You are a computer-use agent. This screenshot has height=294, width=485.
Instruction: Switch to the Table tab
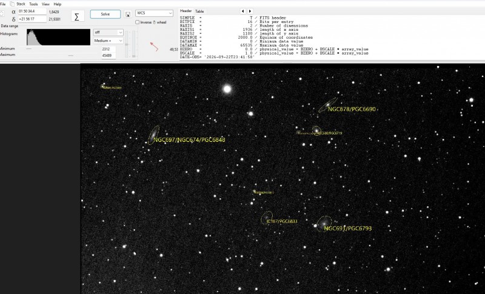tap(199, 11)
